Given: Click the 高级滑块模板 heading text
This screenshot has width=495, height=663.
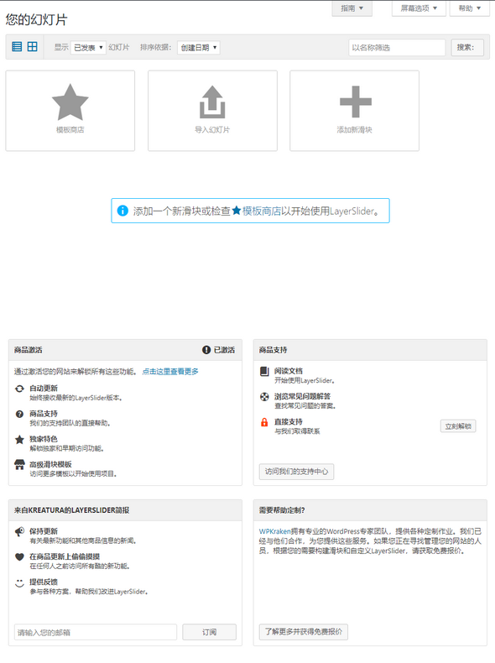Looking at the screenshot, I should pos(50,464).
